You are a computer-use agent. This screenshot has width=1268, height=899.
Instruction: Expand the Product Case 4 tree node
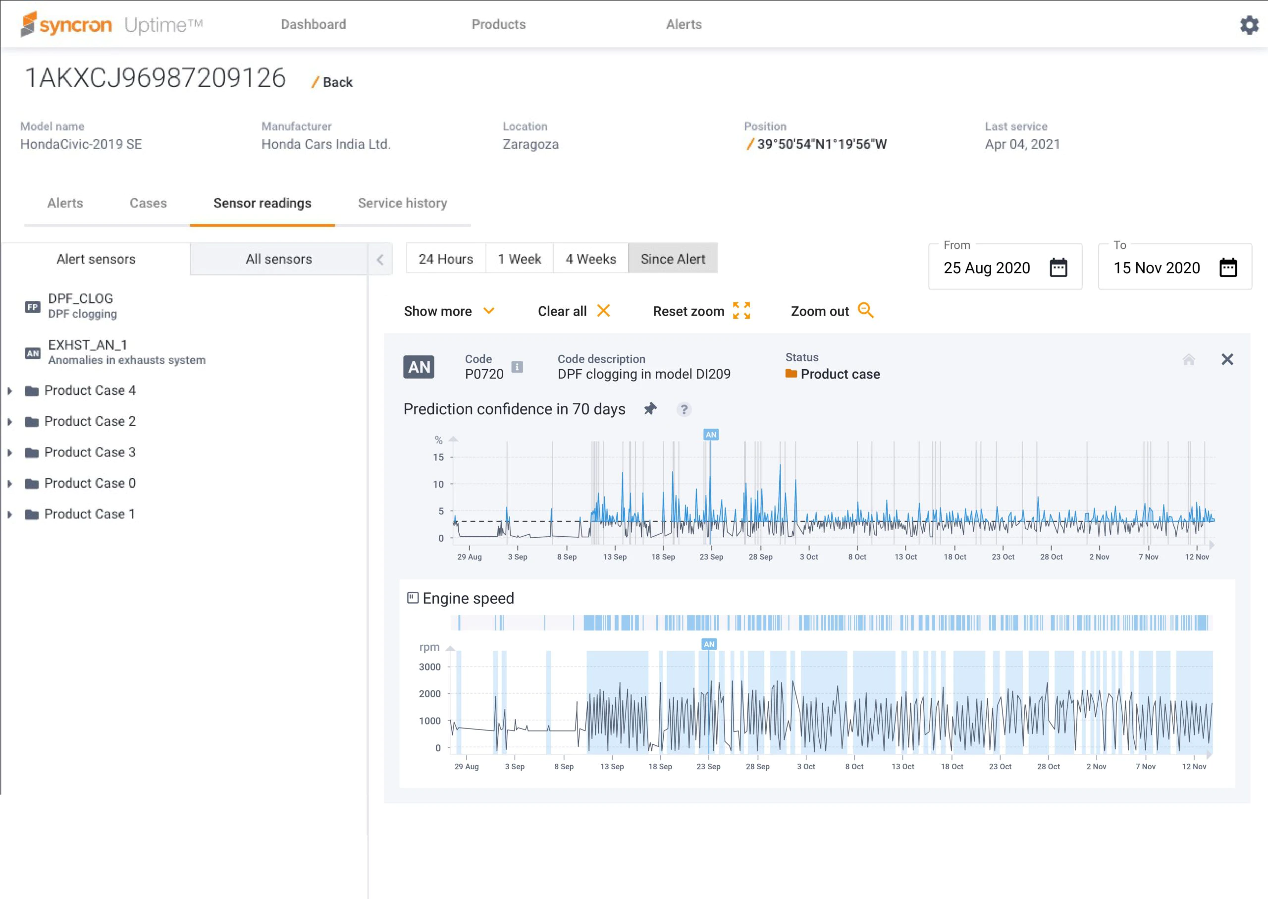[10, 391]
